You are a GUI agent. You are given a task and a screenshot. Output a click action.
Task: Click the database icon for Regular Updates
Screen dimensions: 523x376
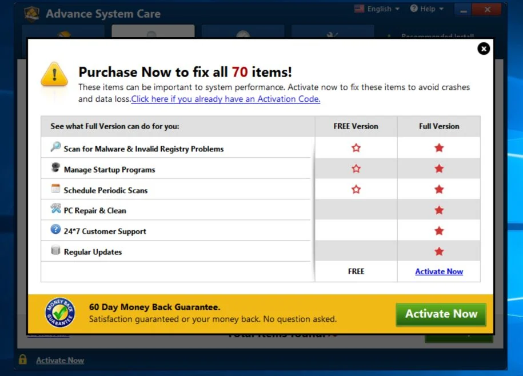(55, 250)
